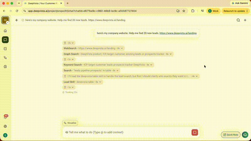
Task: Focus the 'Tell me what to do' input
Action: click(x=126, y=132)
